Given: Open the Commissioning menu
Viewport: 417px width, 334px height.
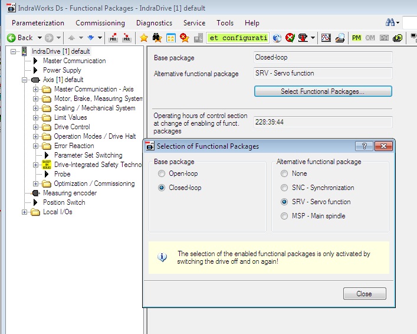Looking at the screenshot, I should tap(100, 23).
